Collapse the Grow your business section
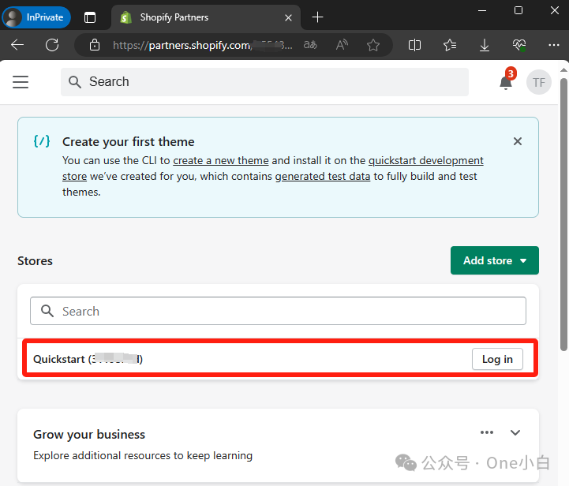This screenshot has width=569, height=486. click(515, 432)
